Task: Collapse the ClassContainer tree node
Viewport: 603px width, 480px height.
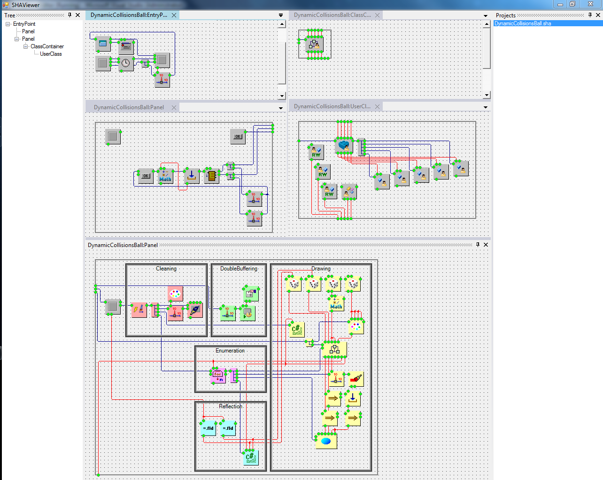Action: pyautogui.click(x=26, y=46)
